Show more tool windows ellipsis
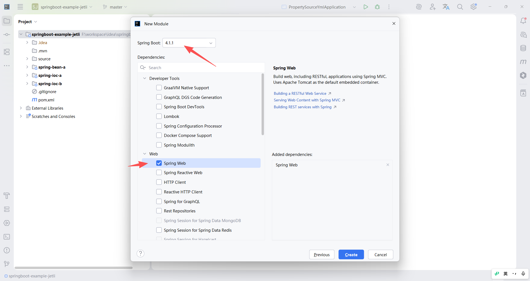Viewport: 530px width, 281px height. pyautogui.click(x=7, y=66)
